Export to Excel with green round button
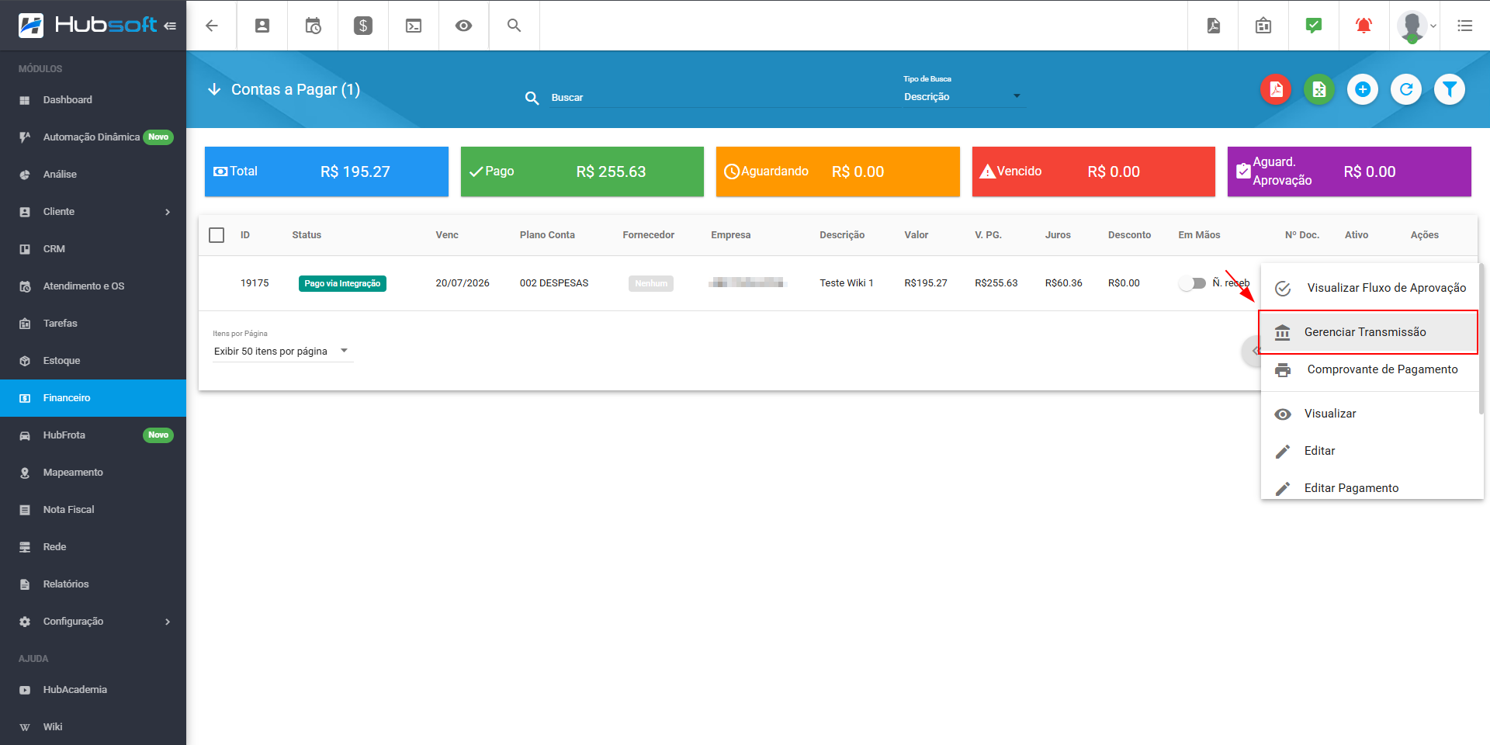The width and height of the screenshot is (1490, 745). pos(1319,89)
